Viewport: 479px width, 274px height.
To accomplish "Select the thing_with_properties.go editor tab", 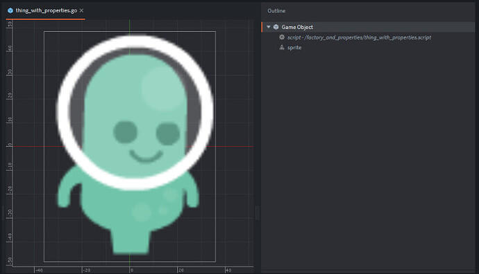I will (x=45, y=10).
